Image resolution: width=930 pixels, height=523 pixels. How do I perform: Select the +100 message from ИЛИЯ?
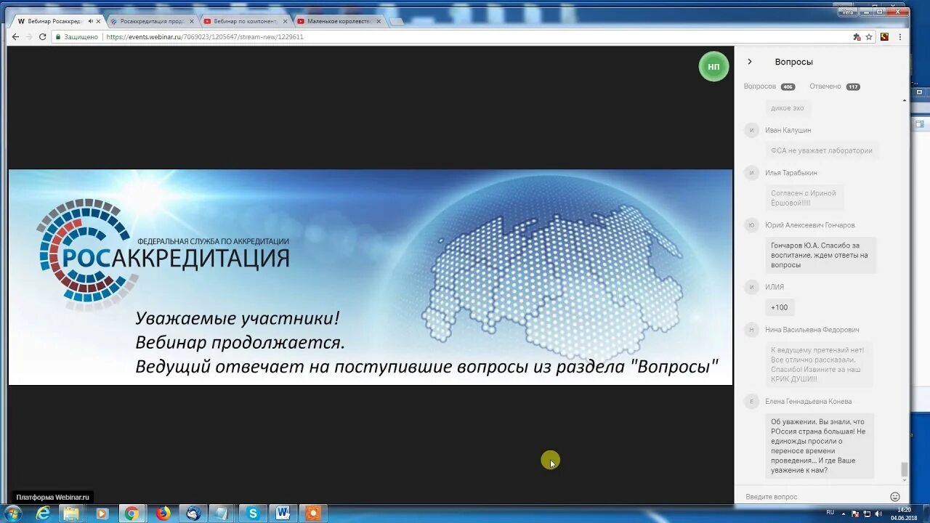click(x=779, y=307)
